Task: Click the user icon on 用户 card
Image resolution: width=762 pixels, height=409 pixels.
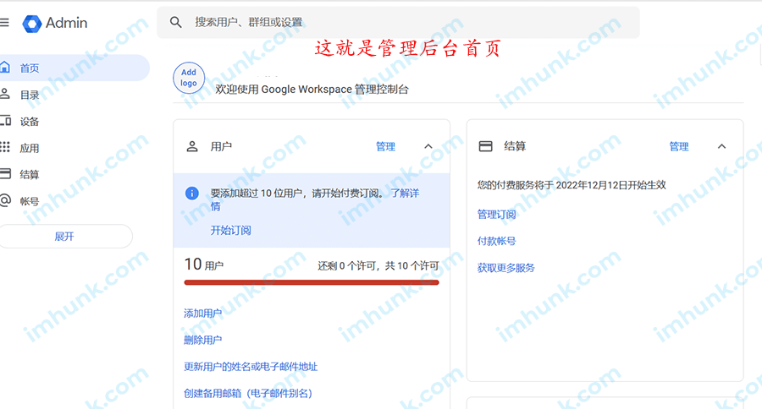Action: pyautogui.click(x=192, y=146)
